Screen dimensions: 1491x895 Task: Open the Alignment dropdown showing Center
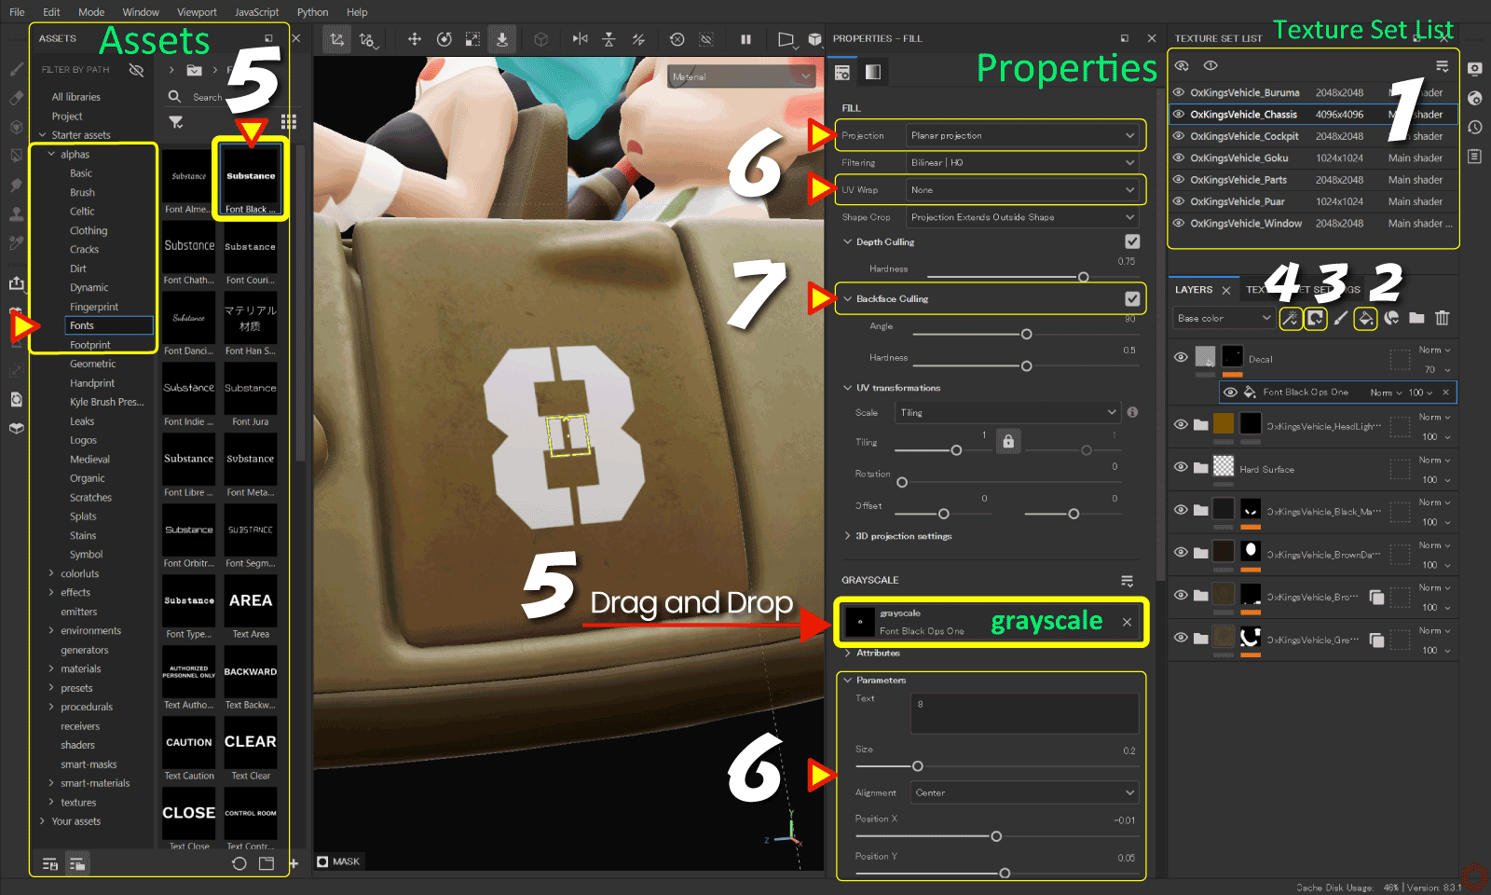pos(1022,793)
